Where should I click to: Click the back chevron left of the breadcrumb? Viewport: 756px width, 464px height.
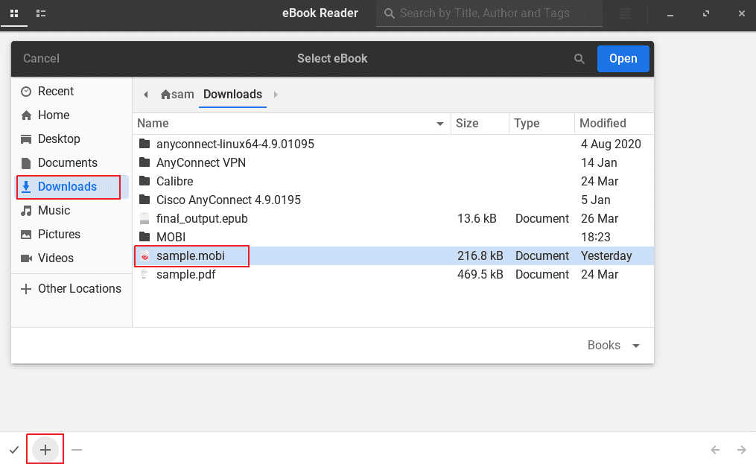click(x=146, y=95)
